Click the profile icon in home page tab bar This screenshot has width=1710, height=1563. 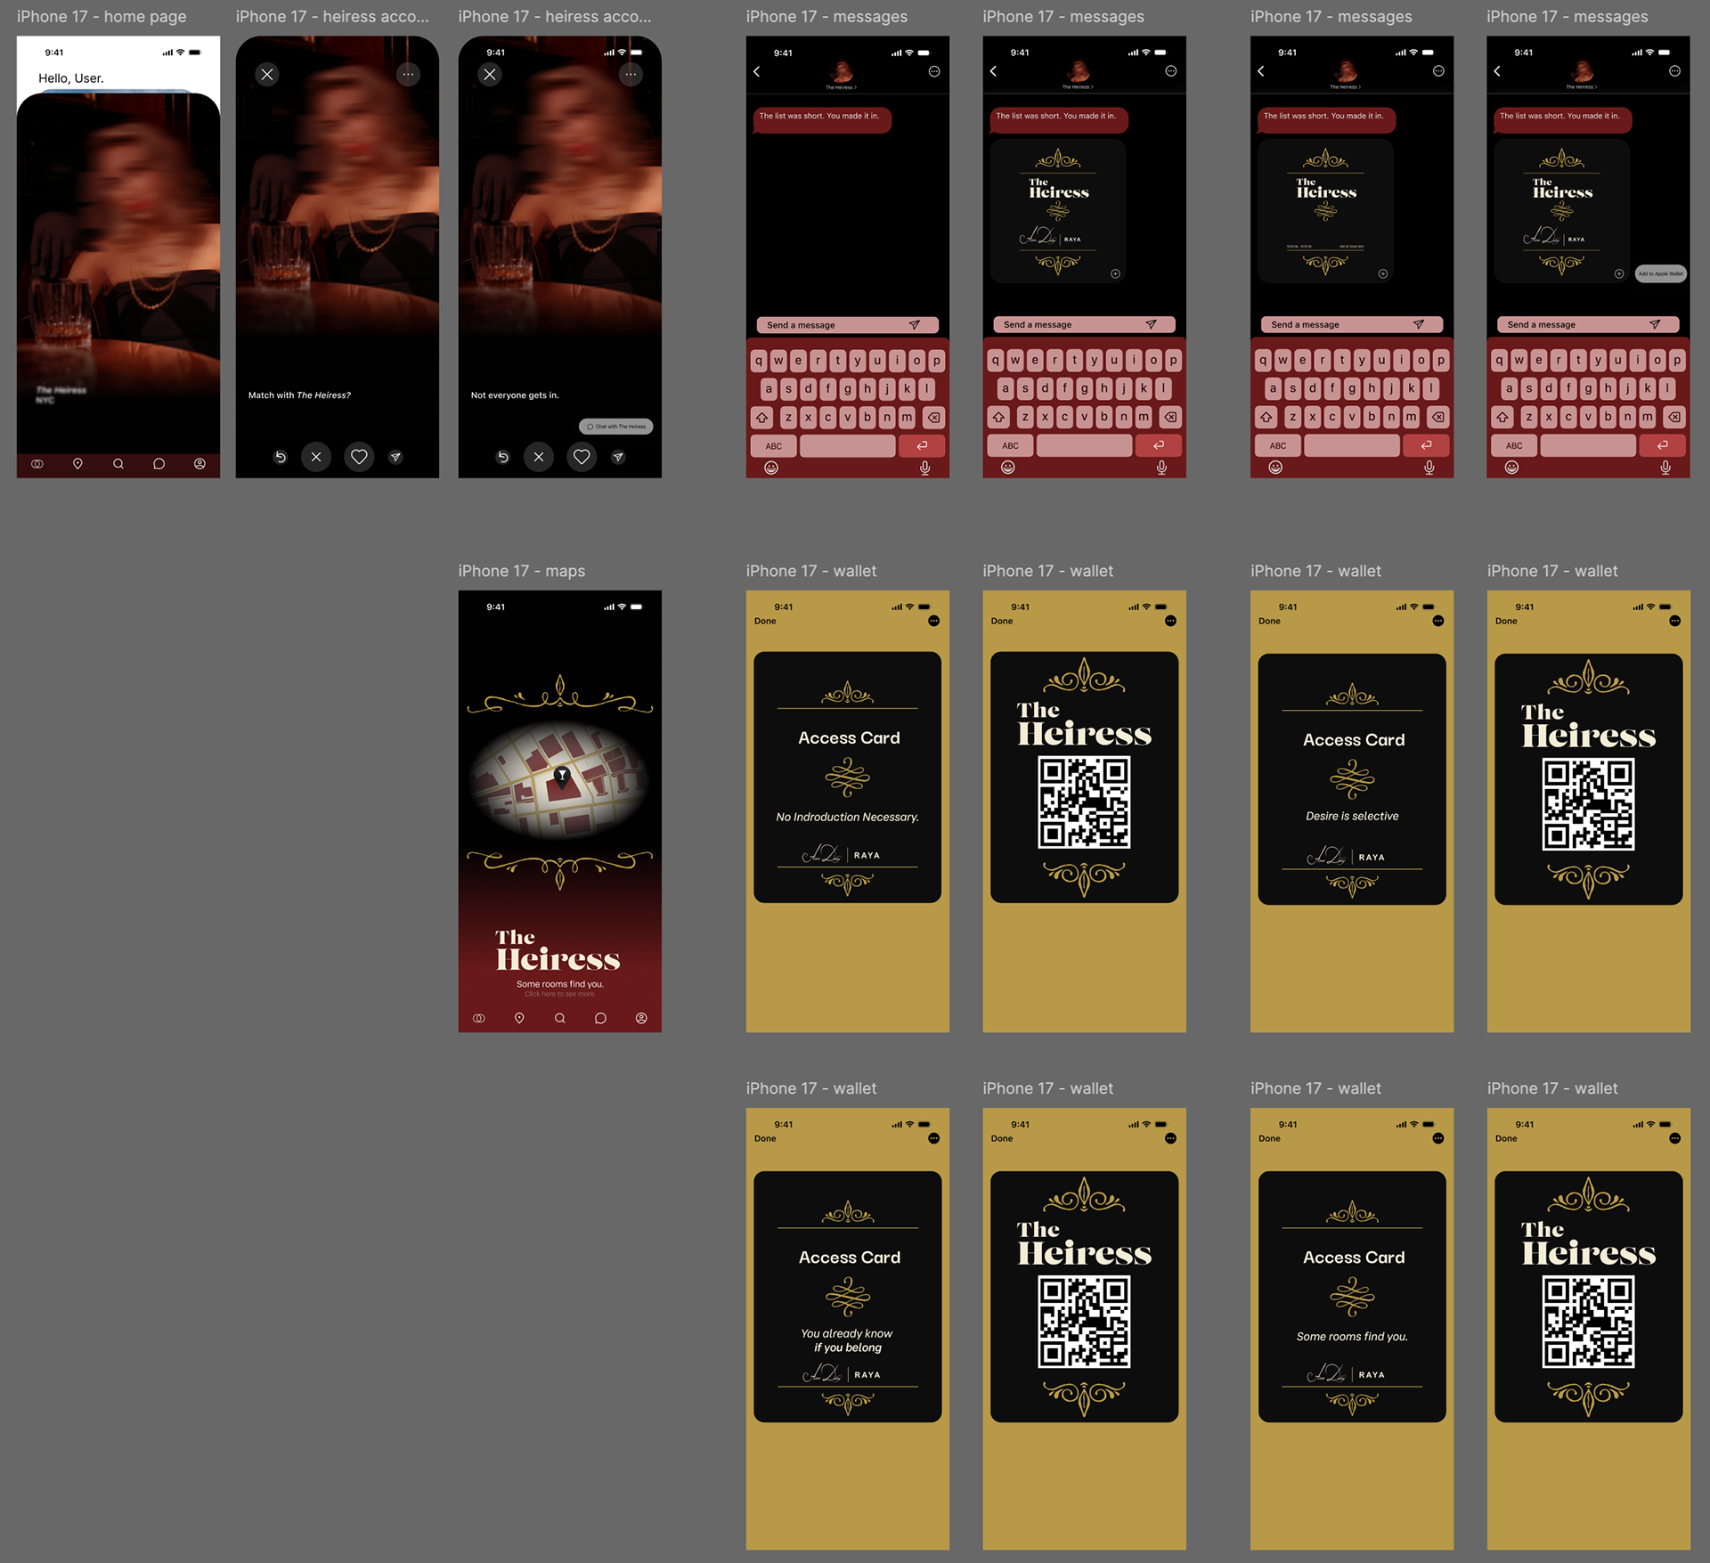199,464
